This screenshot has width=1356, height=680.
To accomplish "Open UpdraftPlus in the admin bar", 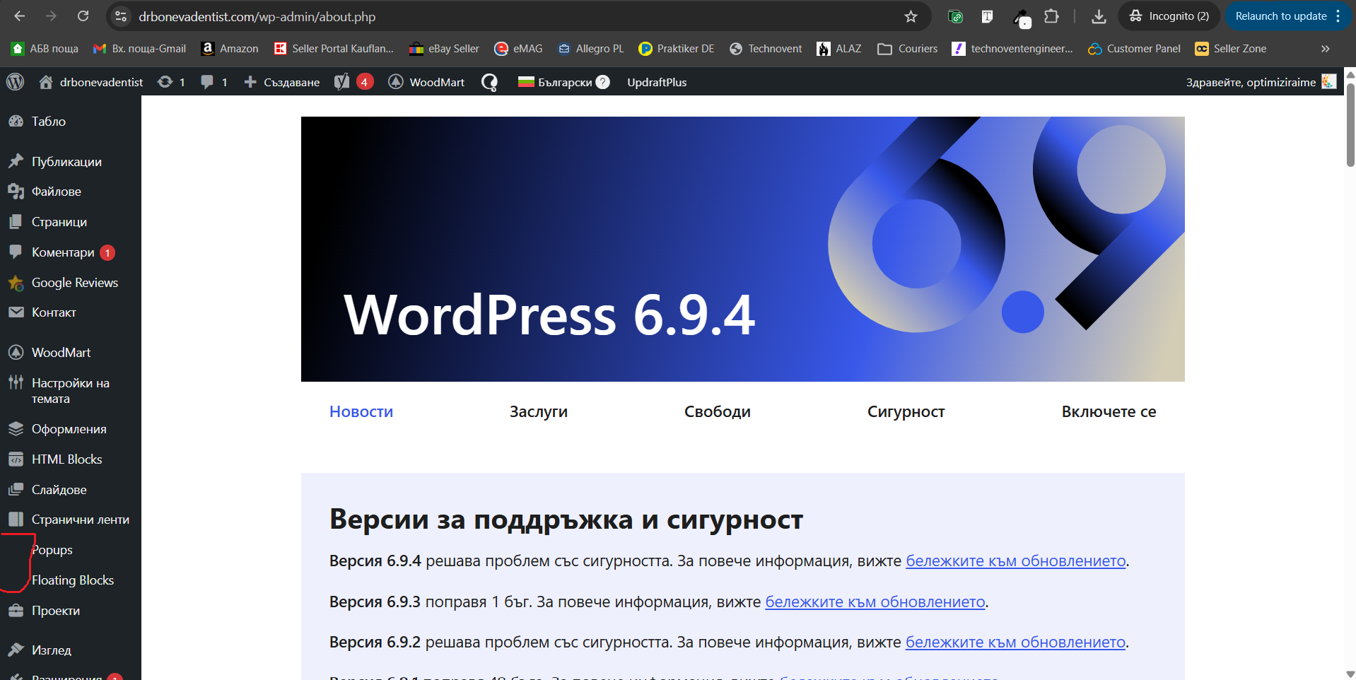I will pos(657,82).
